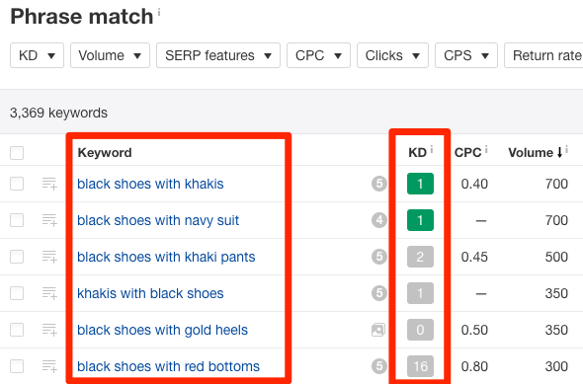Click the info icon beside the KD column header

point(432,149)
